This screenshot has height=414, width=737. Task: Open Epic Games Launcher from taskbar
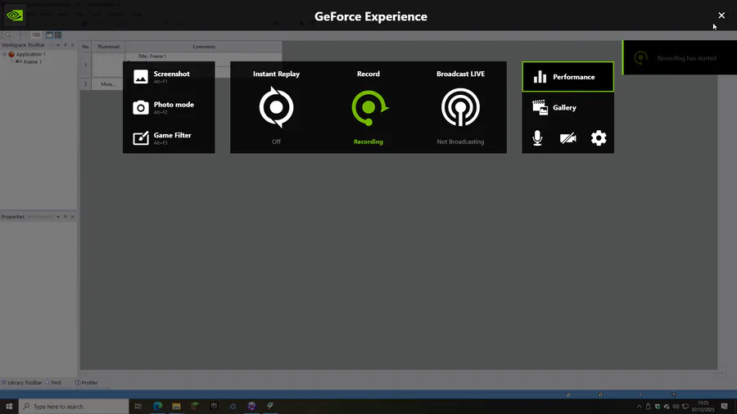point(214,406)
